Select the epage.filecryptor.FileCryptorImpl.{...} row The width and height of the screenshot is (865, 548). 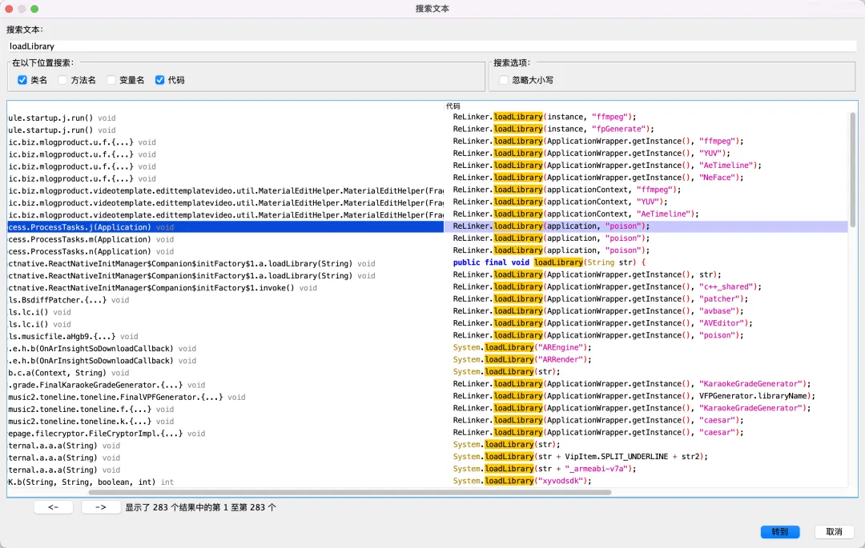point(226,433)
